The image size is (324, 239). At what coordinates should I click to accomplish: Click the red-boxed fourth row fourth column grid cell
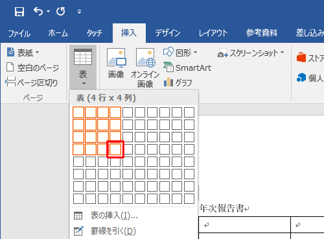tap(115, 149)
